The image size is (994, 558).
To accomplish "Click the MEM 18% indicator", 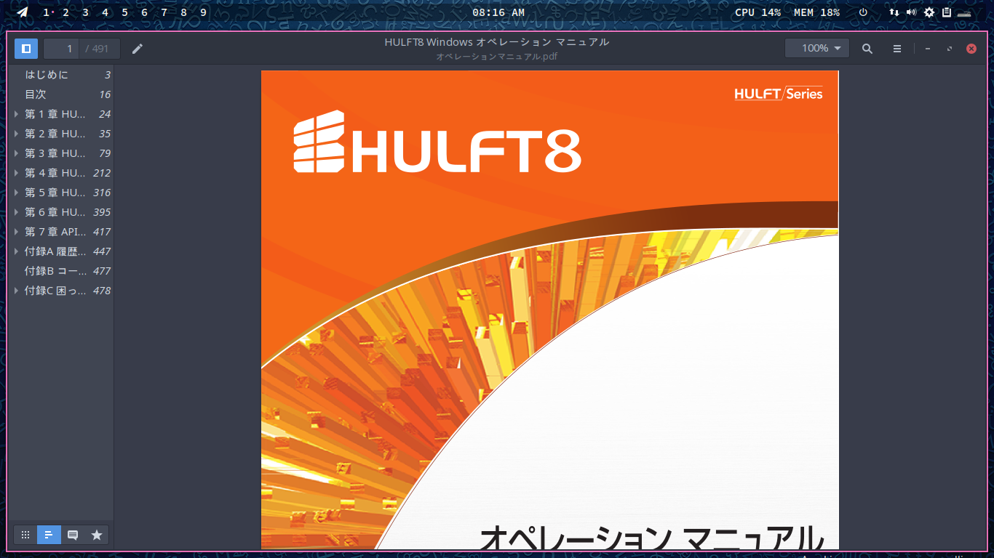I will pyautogui.click(x=817, y=12).
